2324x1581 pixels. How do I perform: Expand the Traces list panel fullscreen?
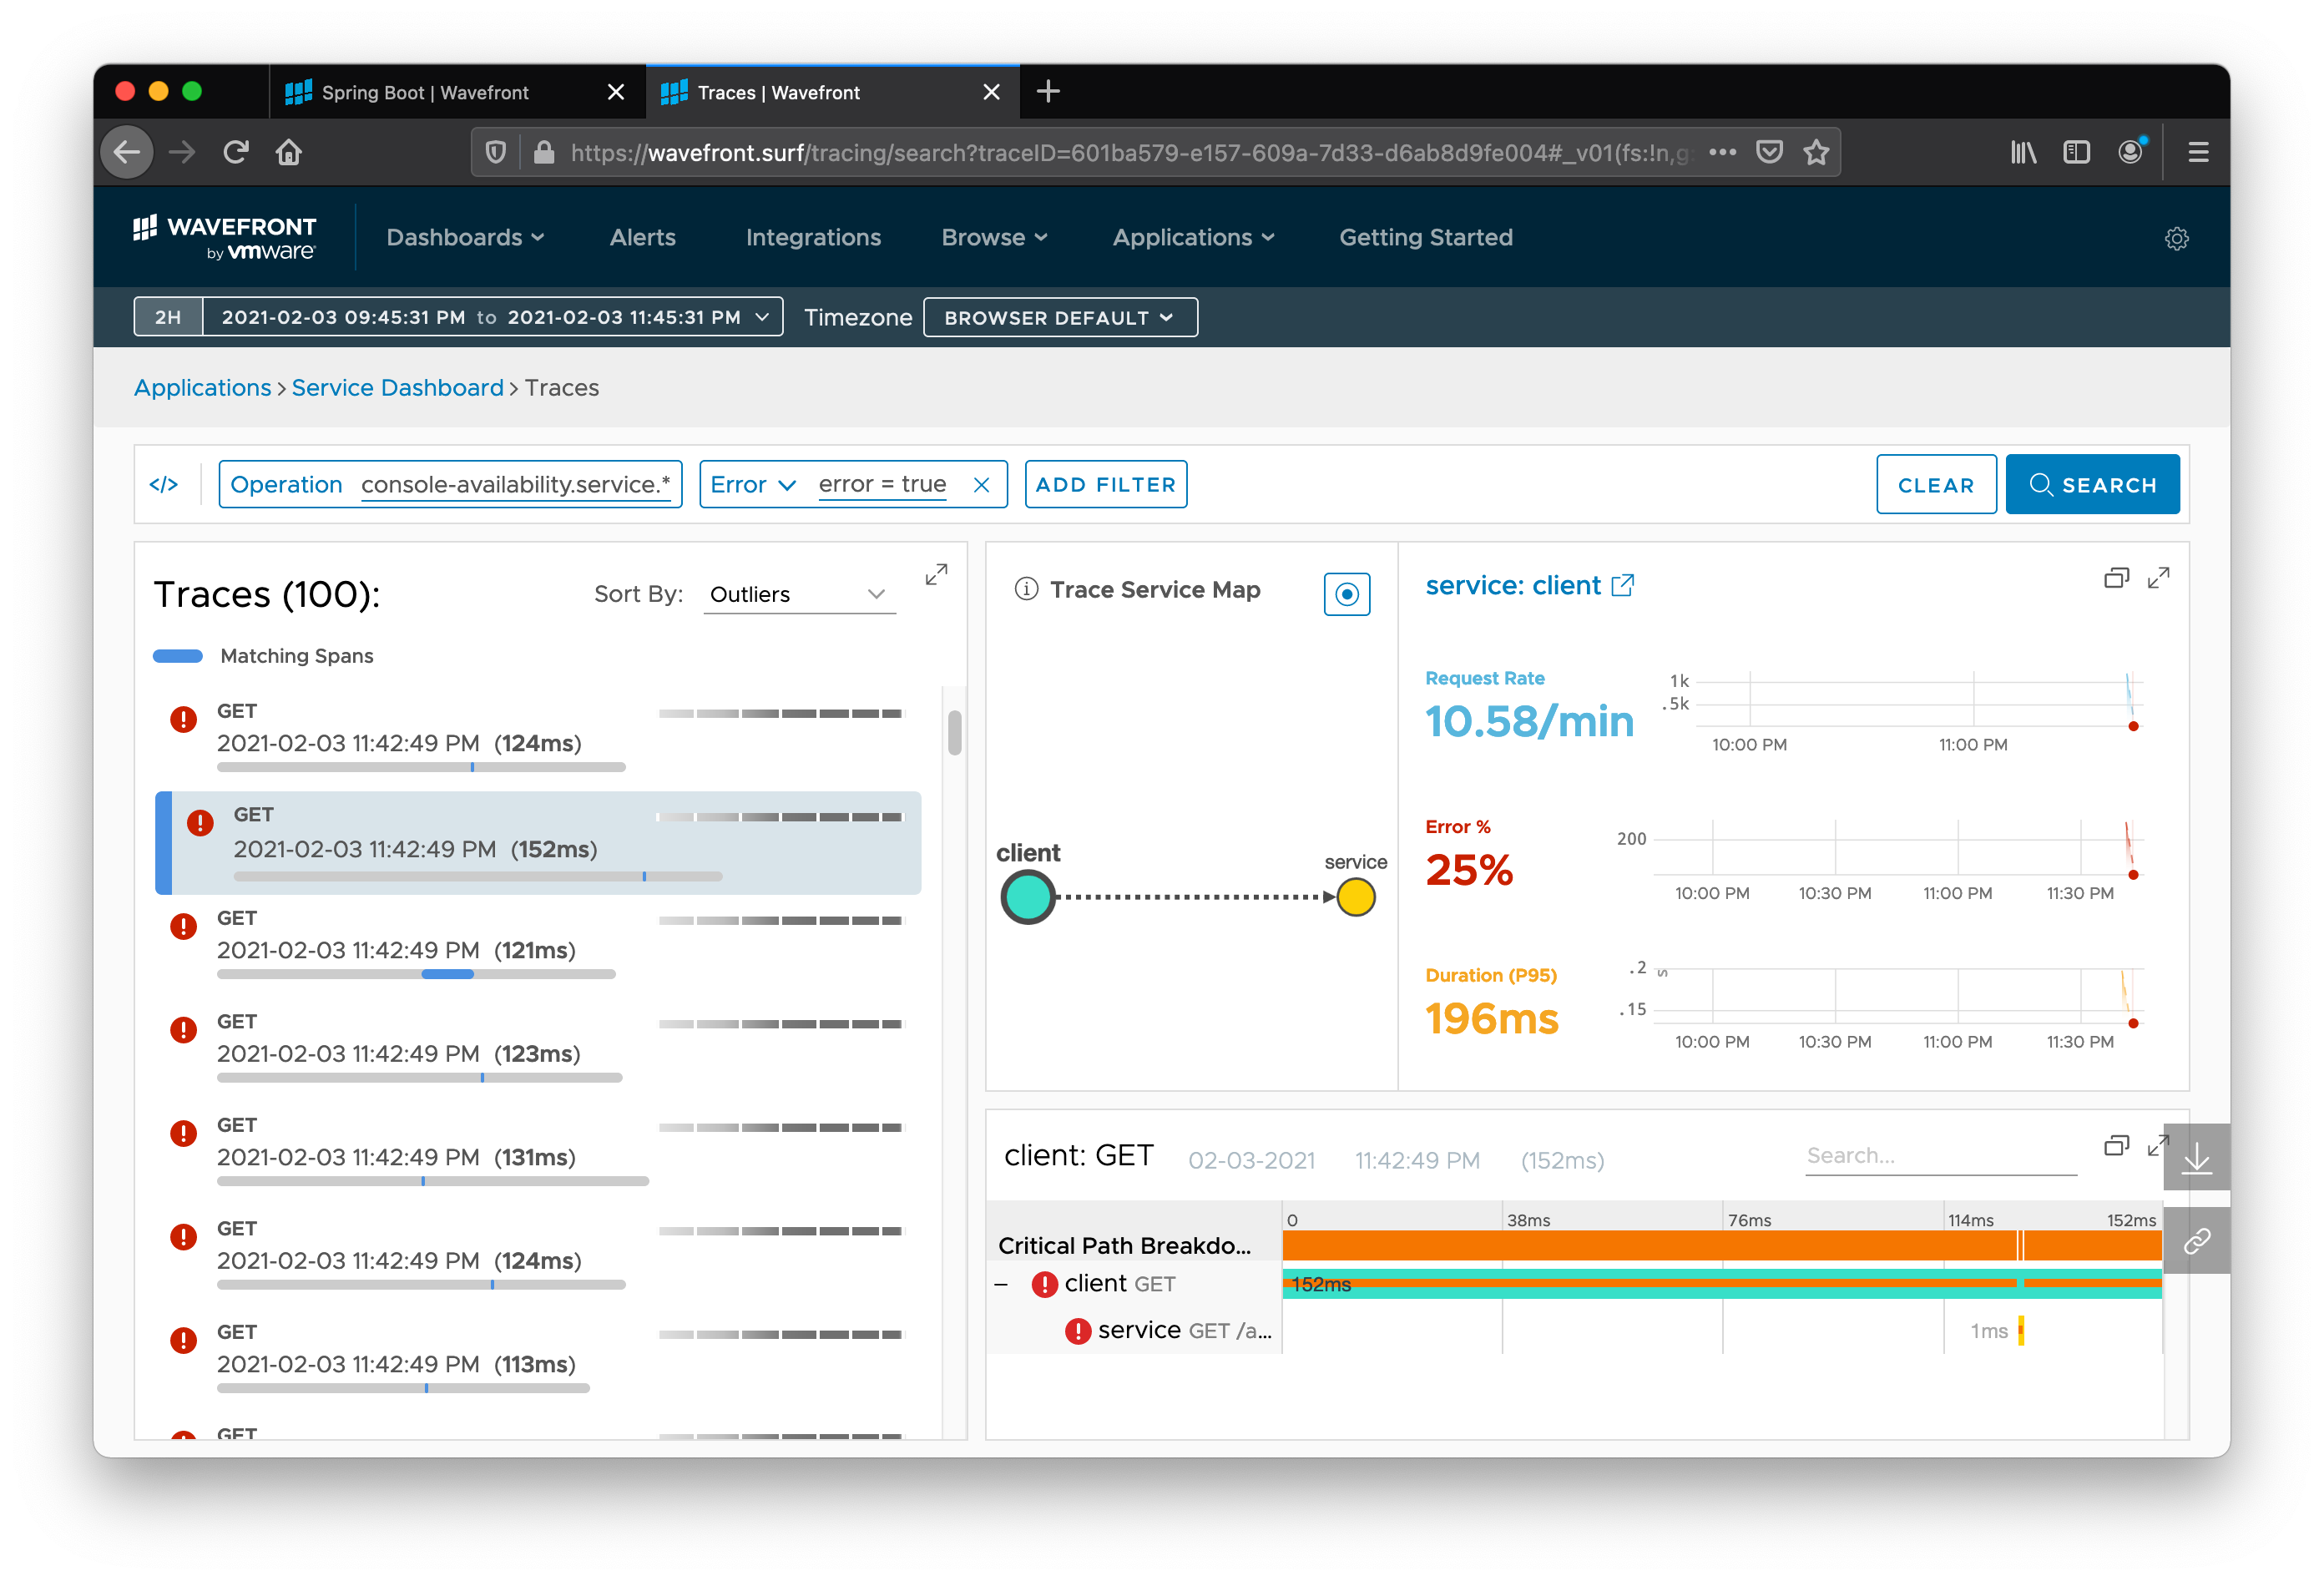pyautogui.click(x=936, y=574)
